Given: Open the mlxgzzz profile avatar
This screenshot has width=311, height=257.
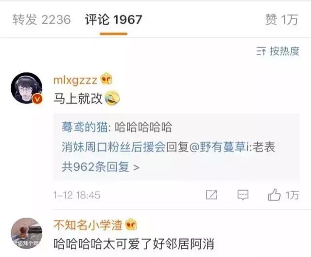Looking at the screenshot, I should (x=27, y=88).
